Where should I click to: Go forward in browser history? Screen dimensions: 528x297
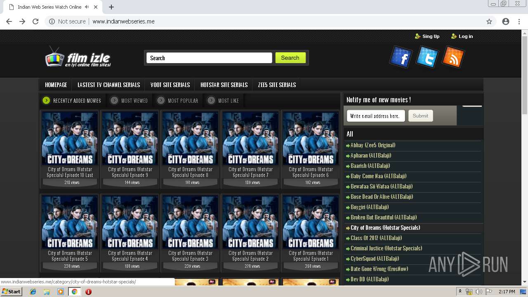pyautogui.click(x=22, y=21)
